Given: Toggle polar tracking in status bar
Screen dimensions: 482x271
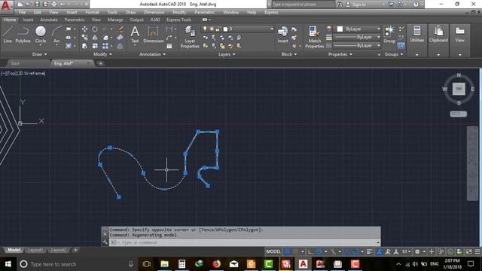Looking at the screenshot, I should click(319, 251).
